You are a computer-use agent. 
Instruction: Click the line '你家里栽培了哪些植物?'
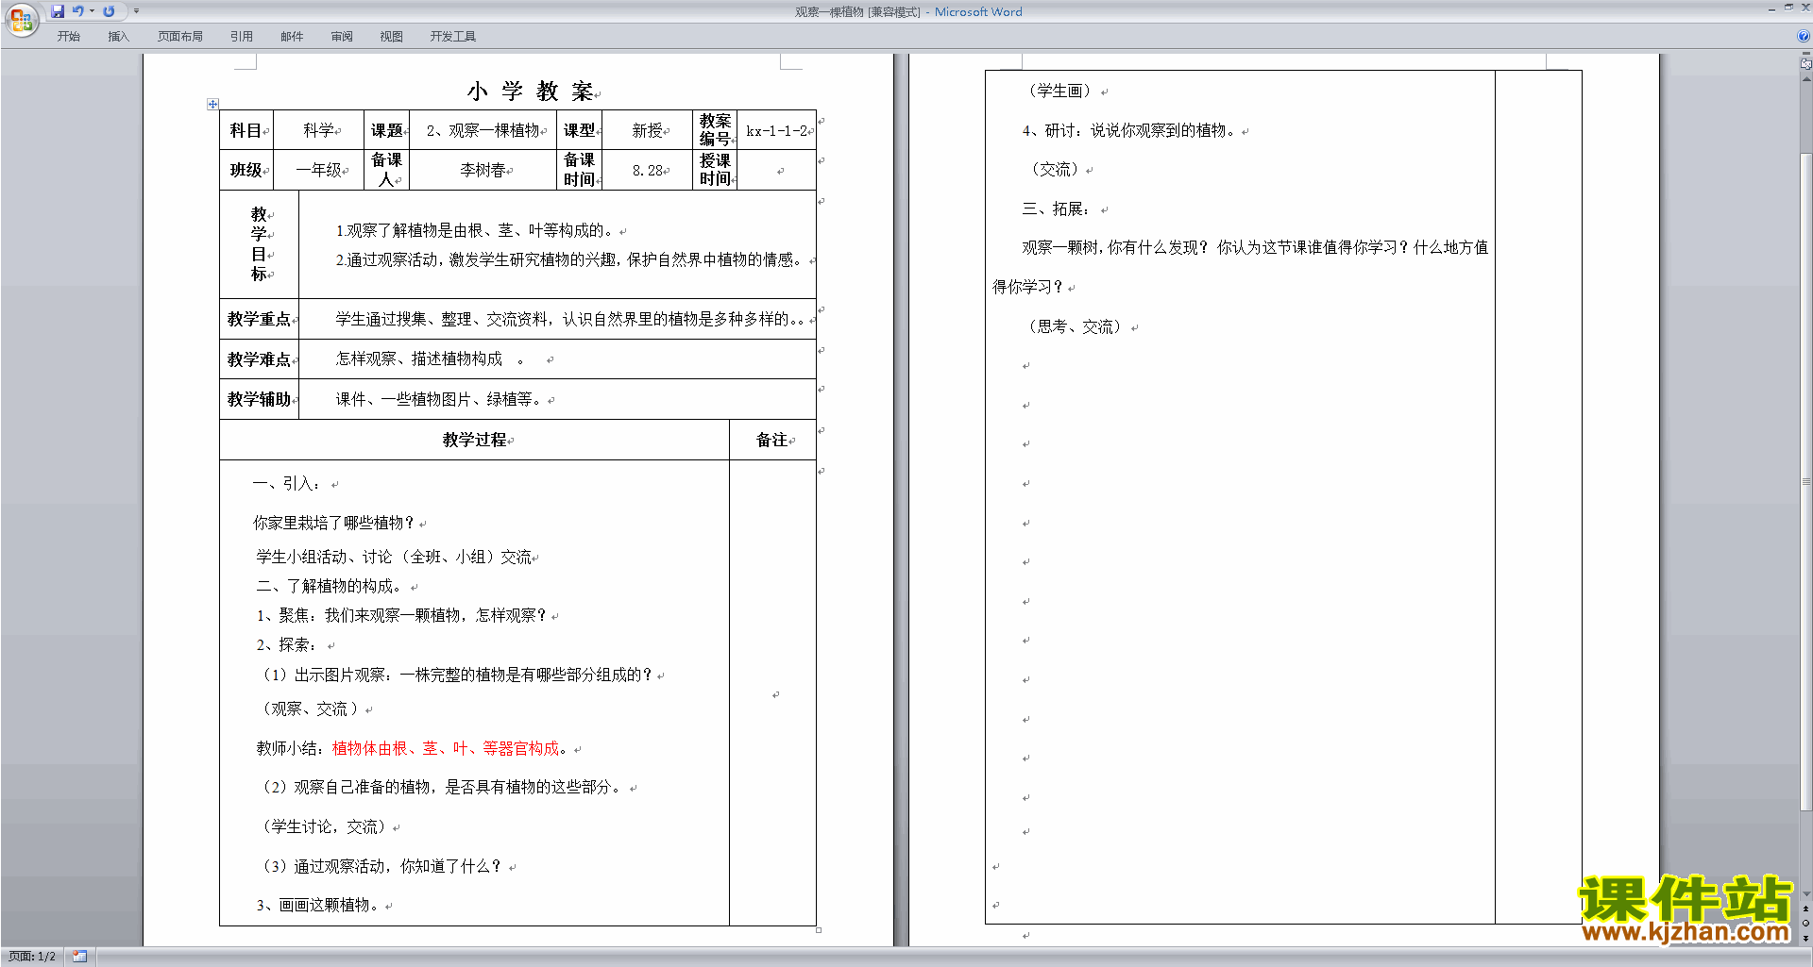[333, 523]
